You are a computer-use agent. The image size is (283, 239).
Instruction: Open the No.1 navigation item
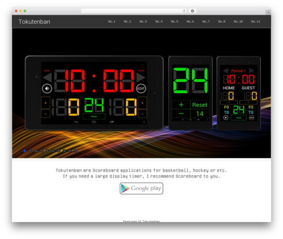pos(112,21)
